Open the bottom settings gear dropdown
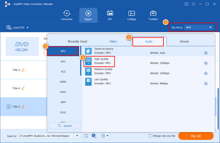Image resolution: width=220 pixels, height=143 pixels. [x=105, y=136]
